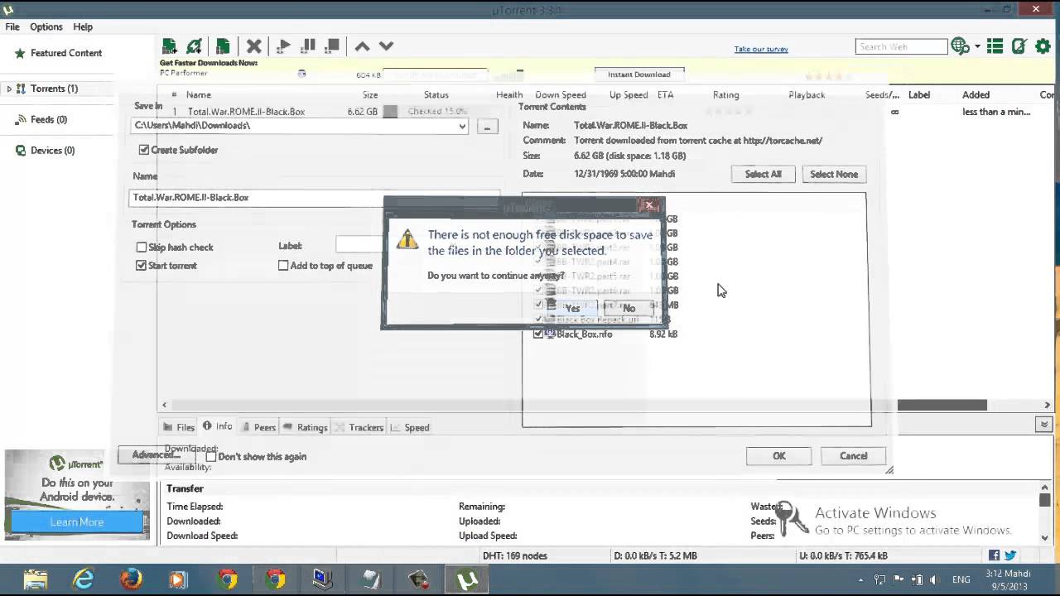Click the Remove torrent X icon
Viewport: 1060px width, 596px height.
254,46
